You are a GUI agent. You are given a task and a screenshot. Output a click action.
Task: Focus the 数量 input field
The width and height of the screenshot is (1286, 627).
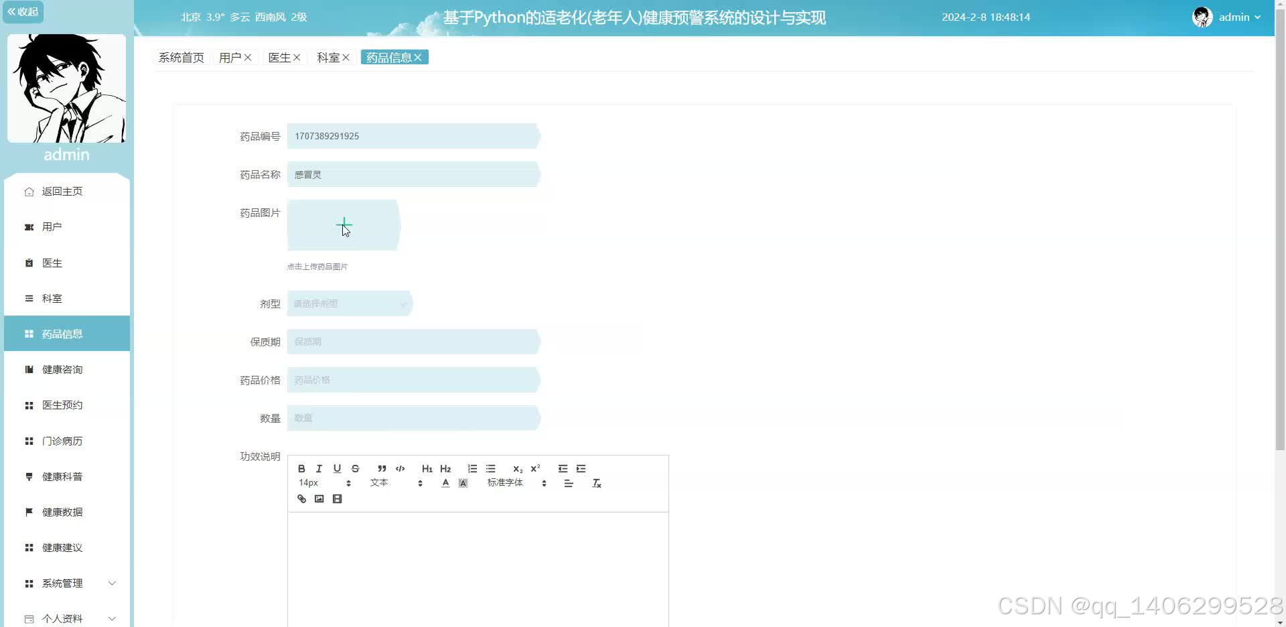click(x=413, y=418)
